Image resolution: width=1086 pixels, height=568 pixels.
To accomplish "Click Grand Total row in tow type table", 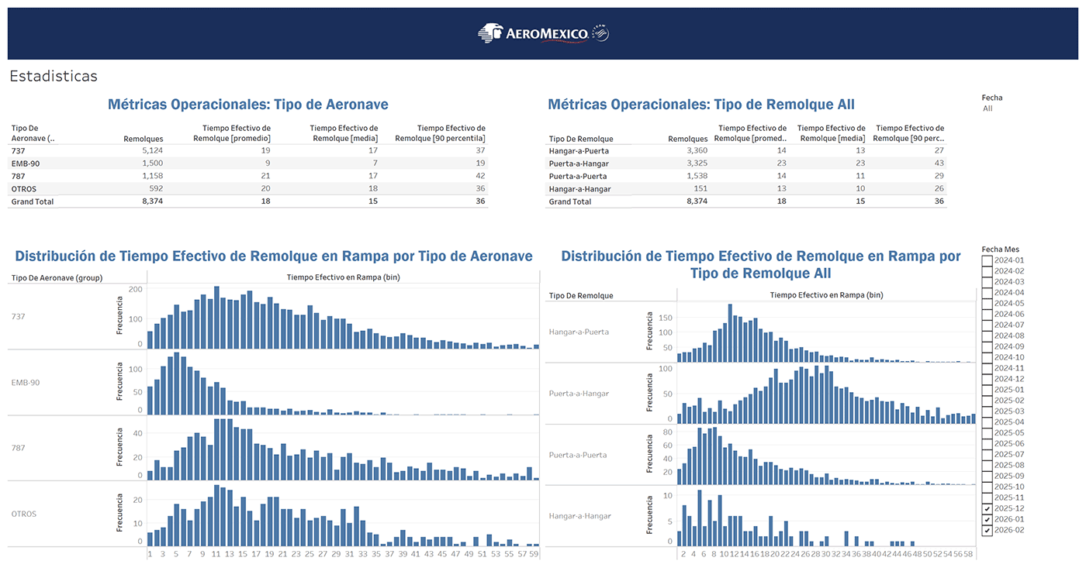I will tap(570, 201).
